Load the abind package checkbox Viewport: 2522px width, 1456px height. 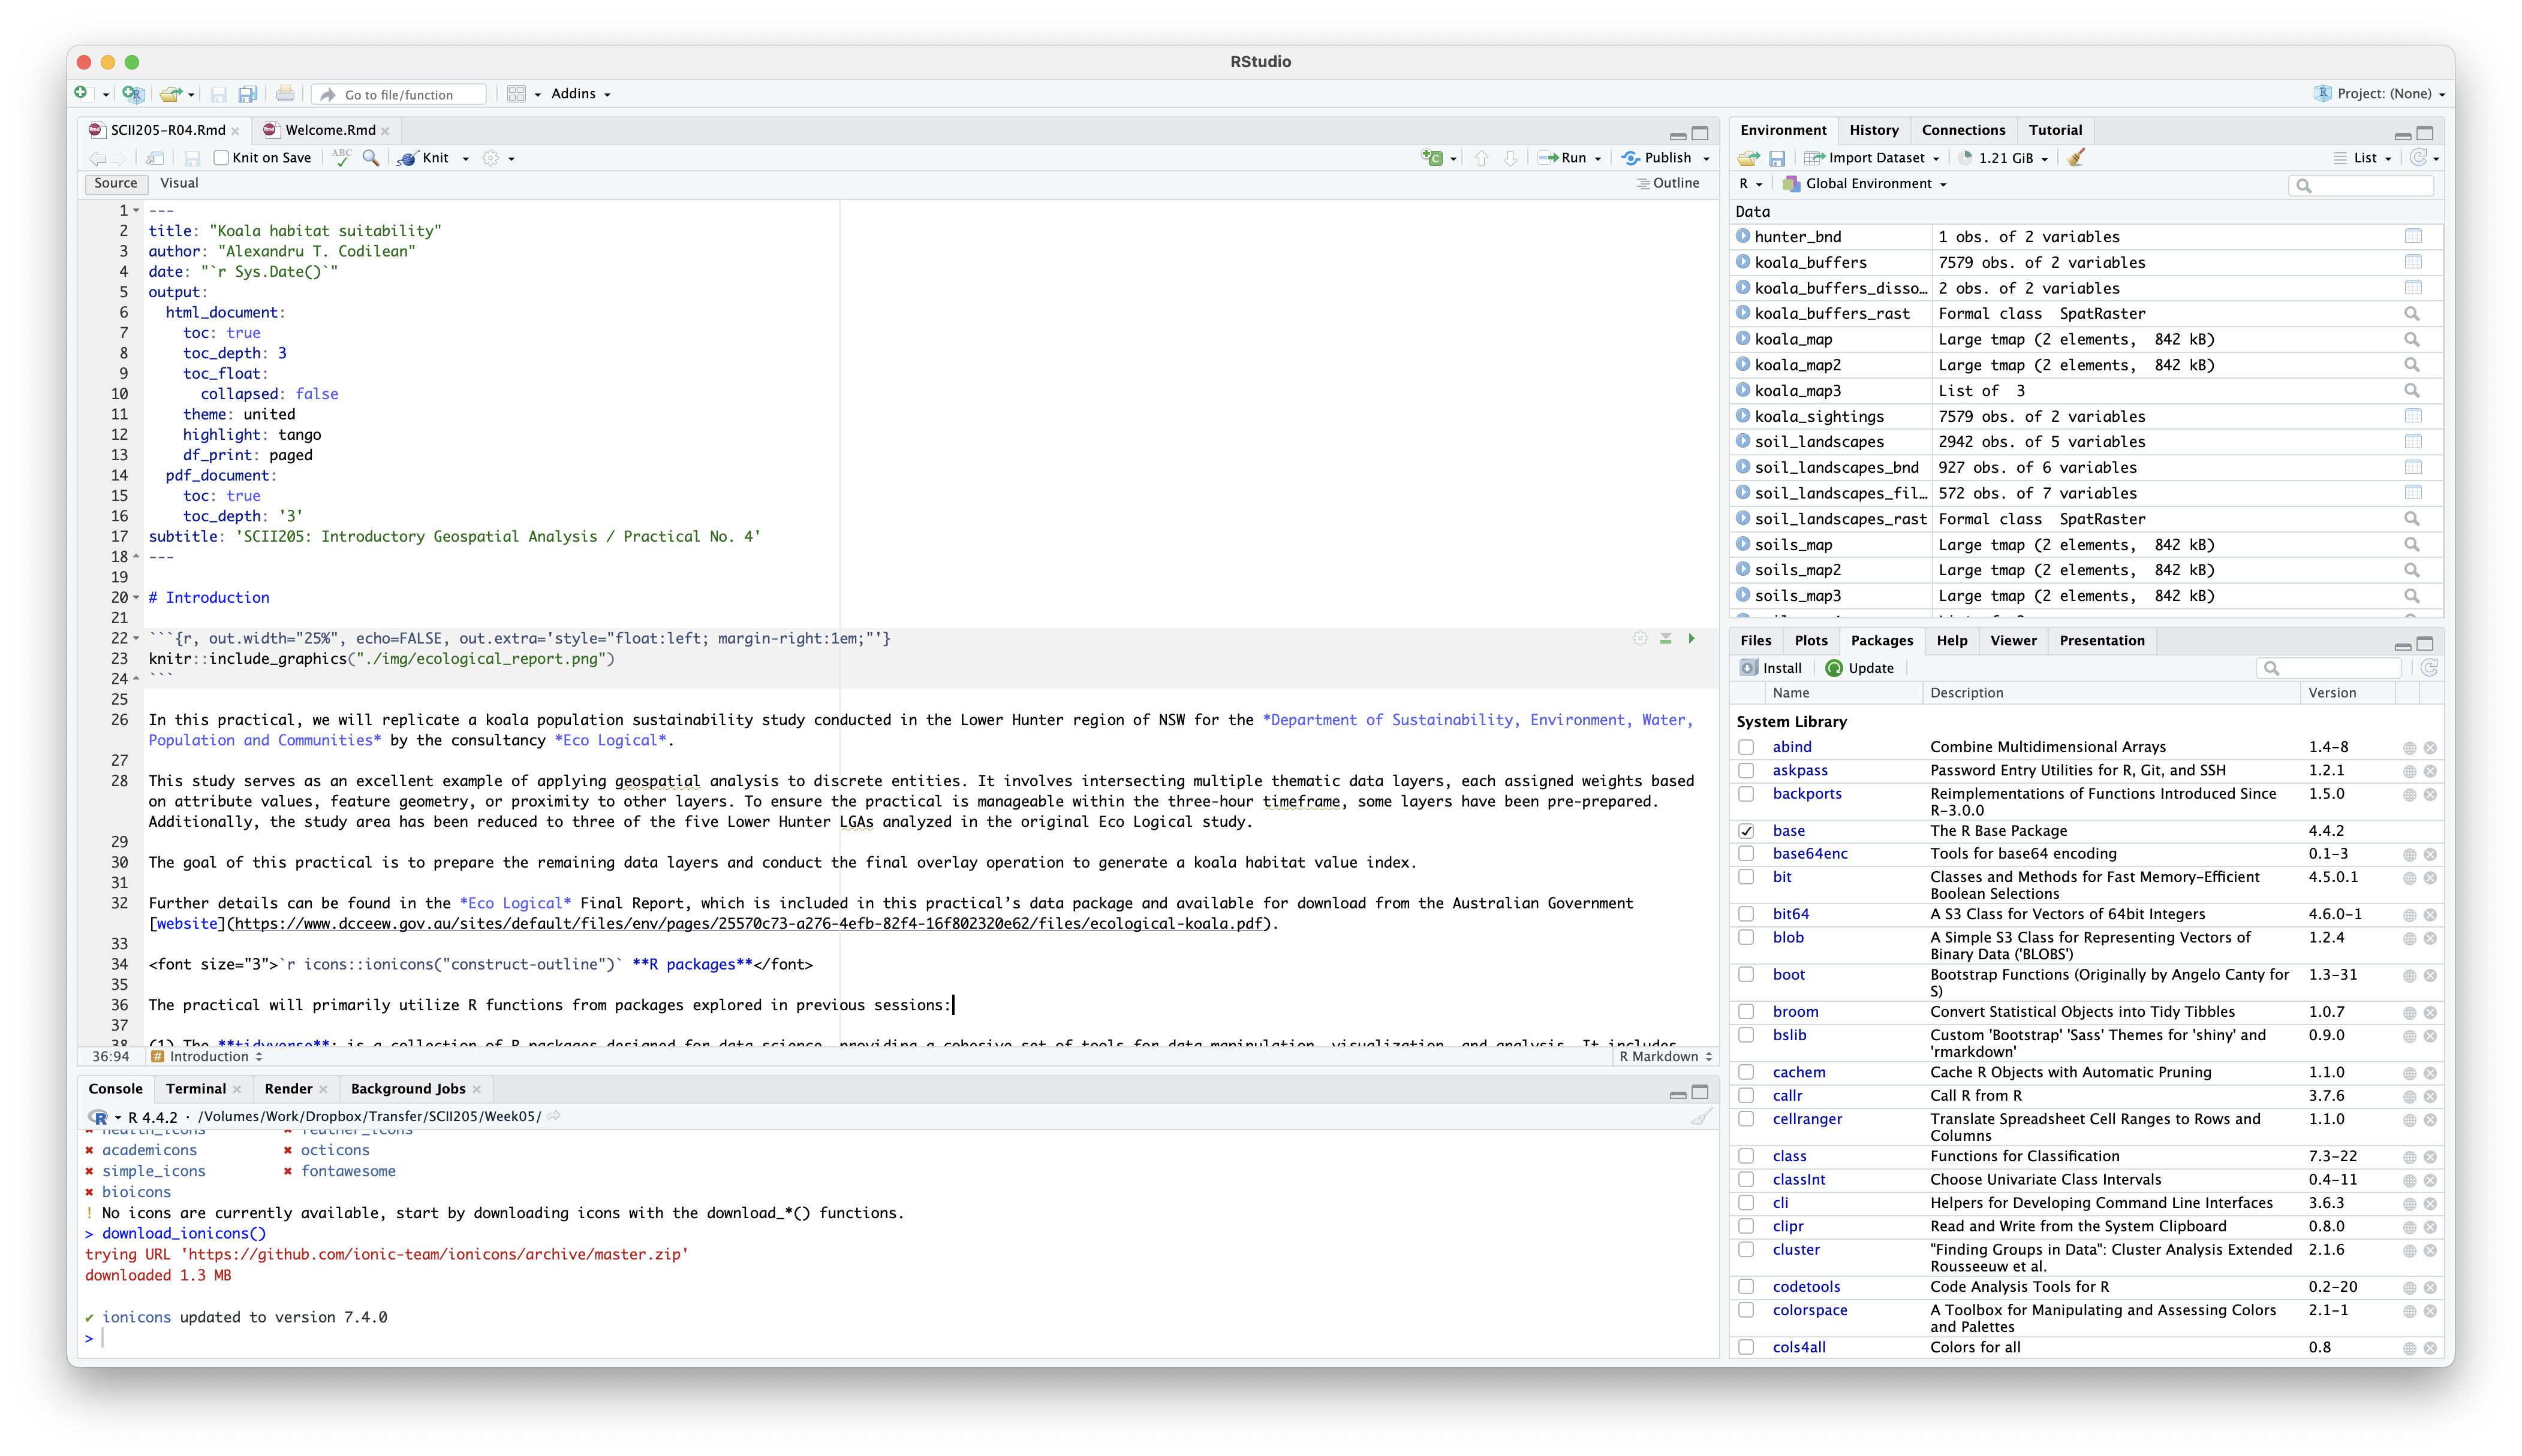pos(1745,747)
